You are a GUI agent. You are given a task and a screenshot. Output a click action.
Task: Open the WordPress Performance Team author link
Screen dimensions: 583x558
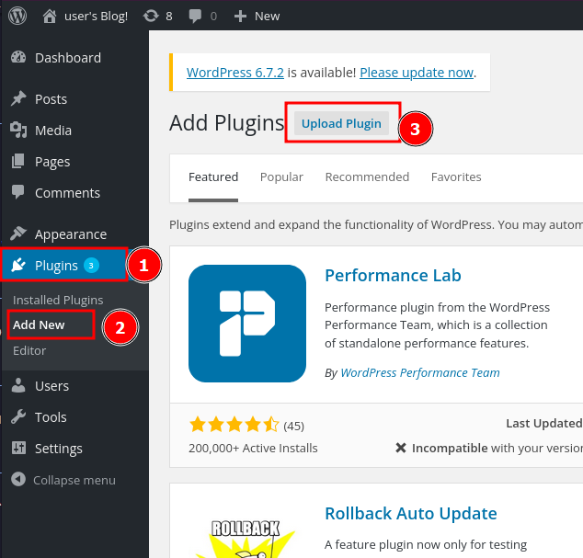420,372
